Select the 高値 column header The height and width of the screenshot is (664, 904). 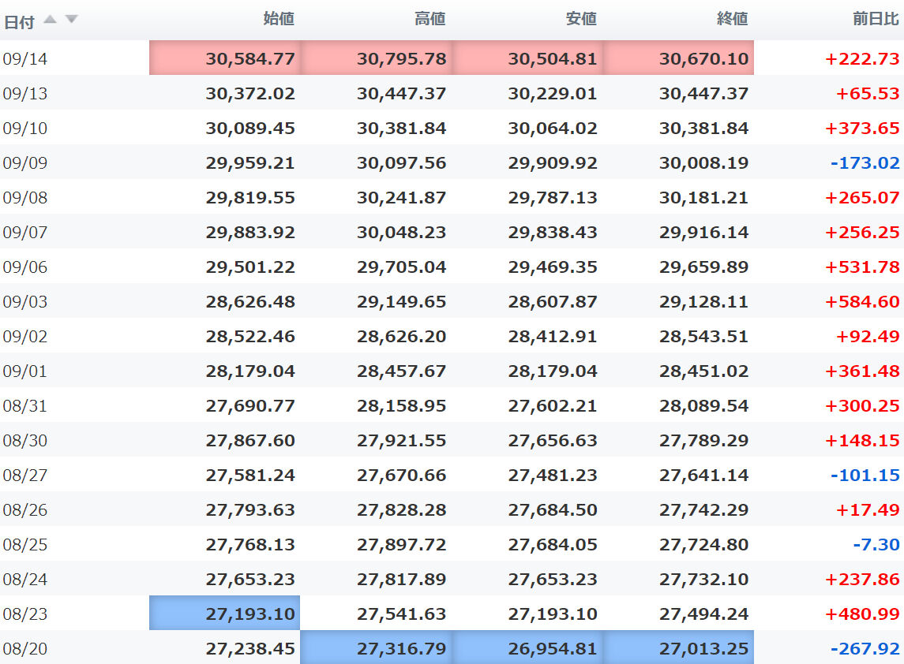(x=429, y=19)
